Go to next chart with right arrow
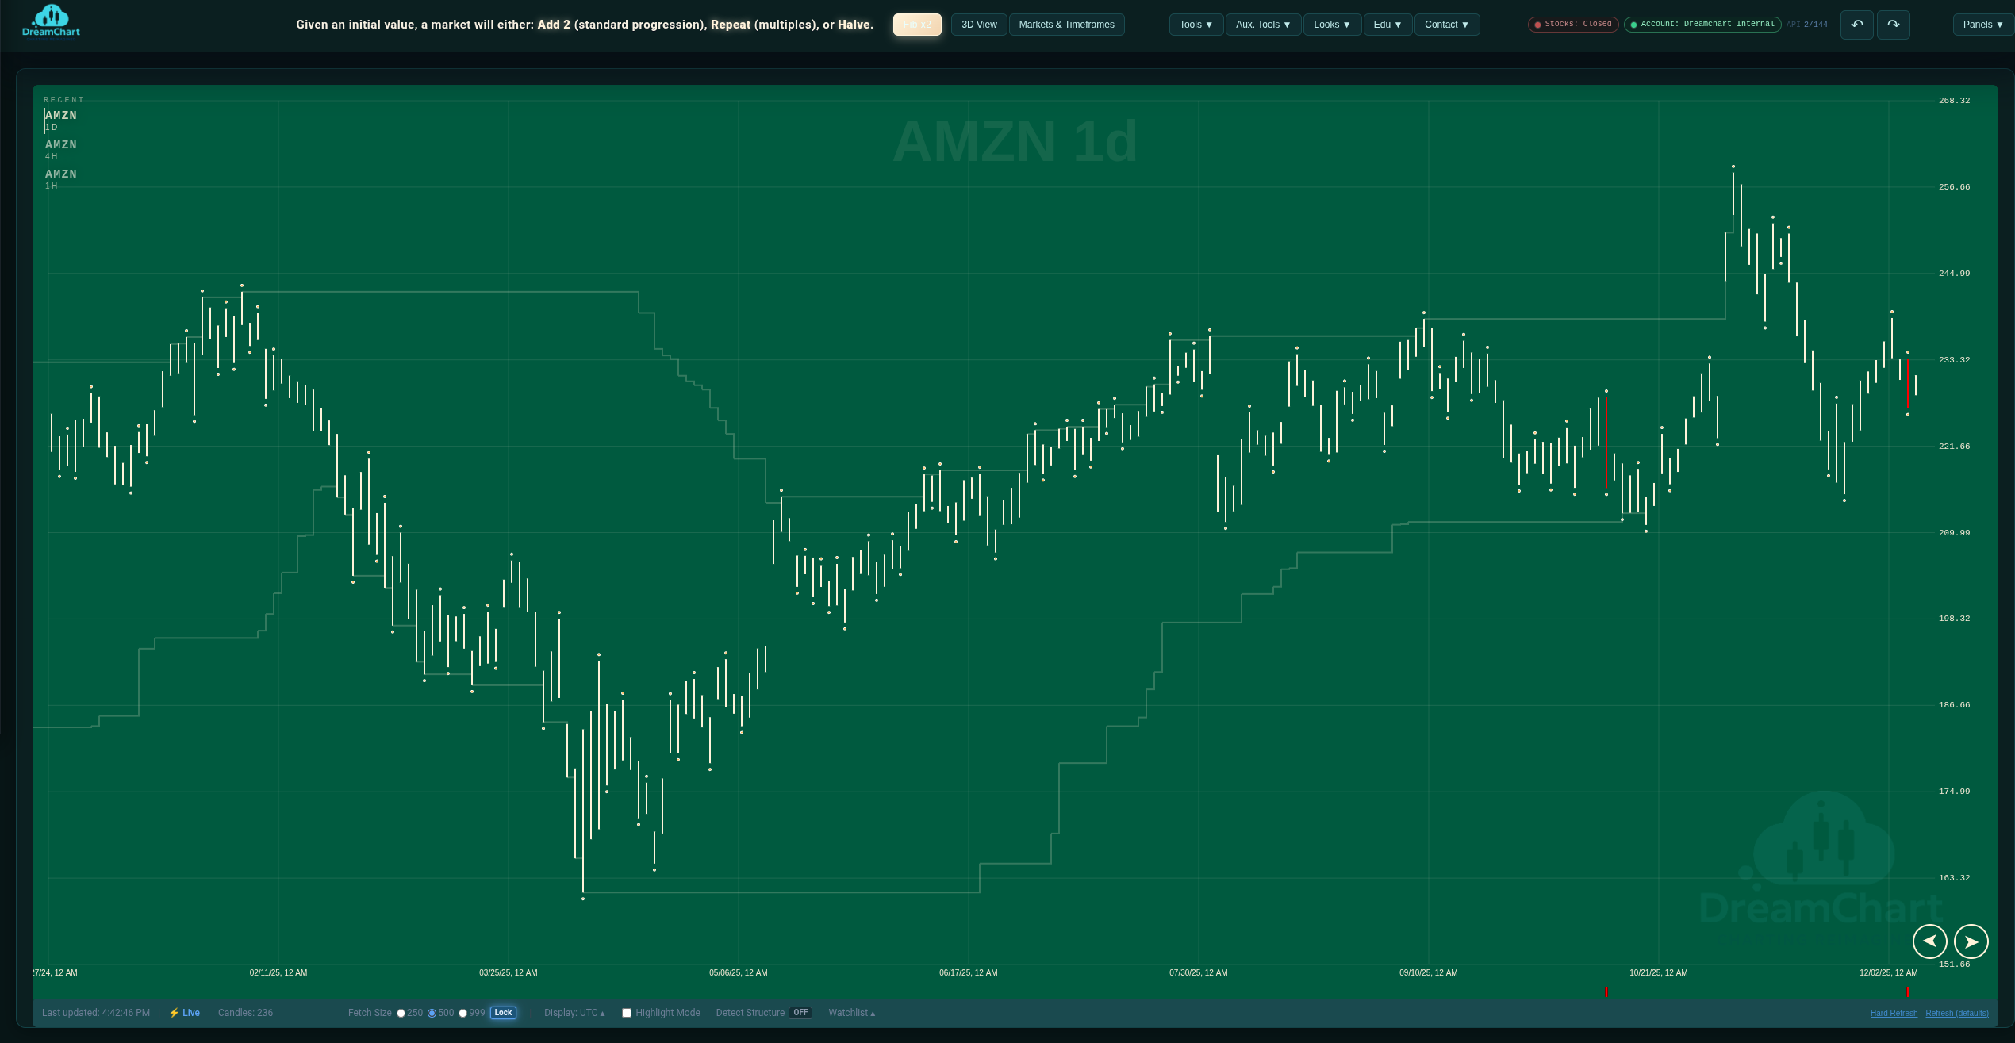Viewport: 2015px width, 1043px height. 1971,941
